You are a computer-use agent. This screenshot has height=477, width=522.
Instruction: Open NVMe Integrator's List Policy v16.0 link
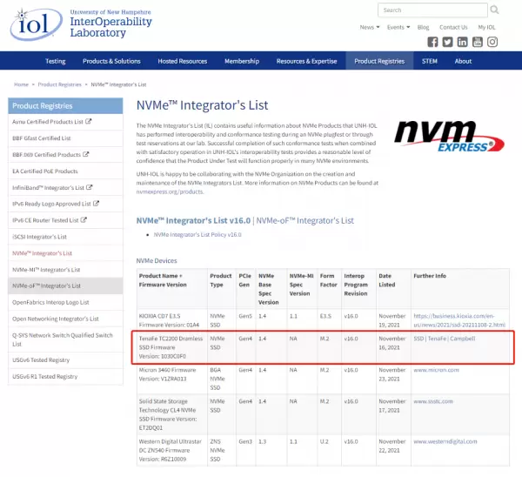(x=197, y=235)
